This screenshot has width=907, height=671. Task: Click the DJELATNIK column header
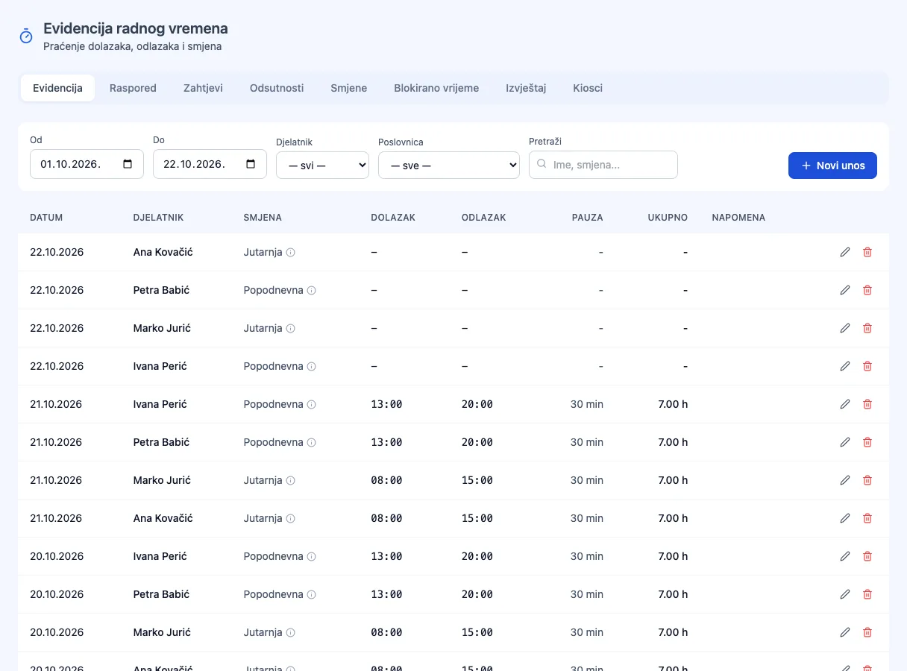(158, 218)
